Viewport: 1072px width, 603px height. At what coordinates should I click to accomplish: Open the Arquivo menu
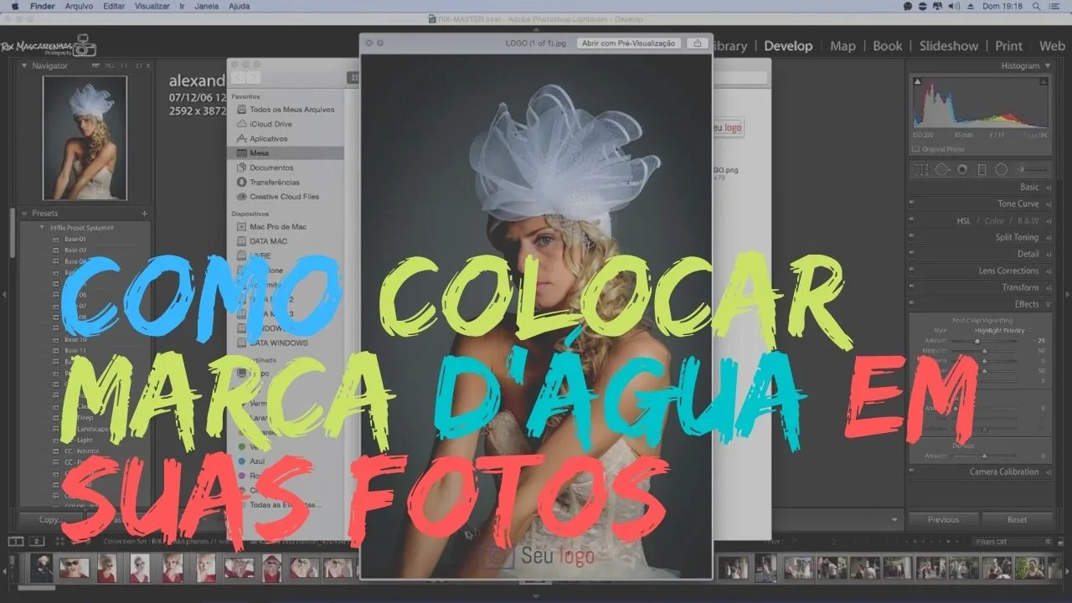pos(78,6)
